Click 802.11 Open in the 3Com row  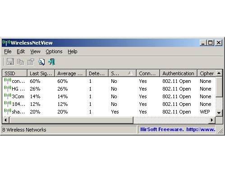tap(177, 96)
